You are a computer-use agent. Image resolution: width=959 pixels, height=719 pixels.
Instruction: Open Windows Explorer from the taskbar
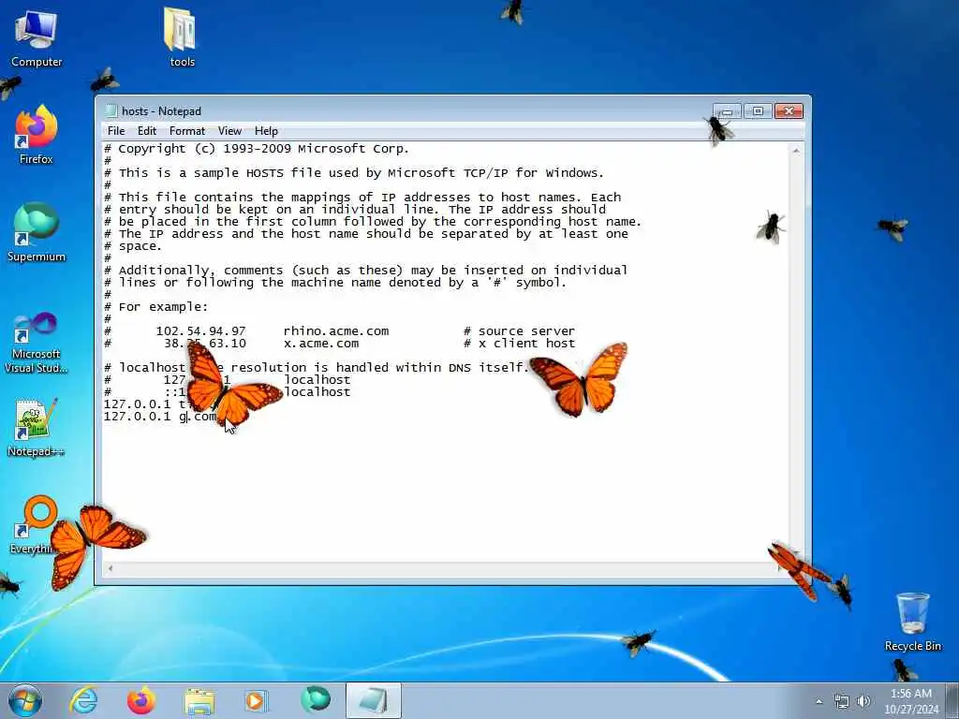(x=199, y=700)
